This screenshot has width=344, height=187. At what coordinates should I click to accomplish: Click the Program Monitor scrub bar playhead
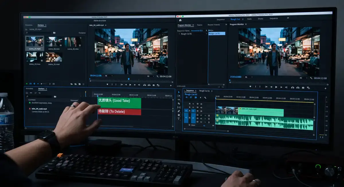pyautogui.click(x=230, y=80)
